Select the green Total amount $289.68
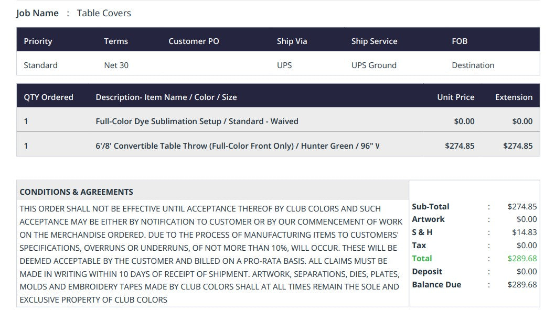Image resolution: width=555 pixels, height=312 pixels. (522, 259)
